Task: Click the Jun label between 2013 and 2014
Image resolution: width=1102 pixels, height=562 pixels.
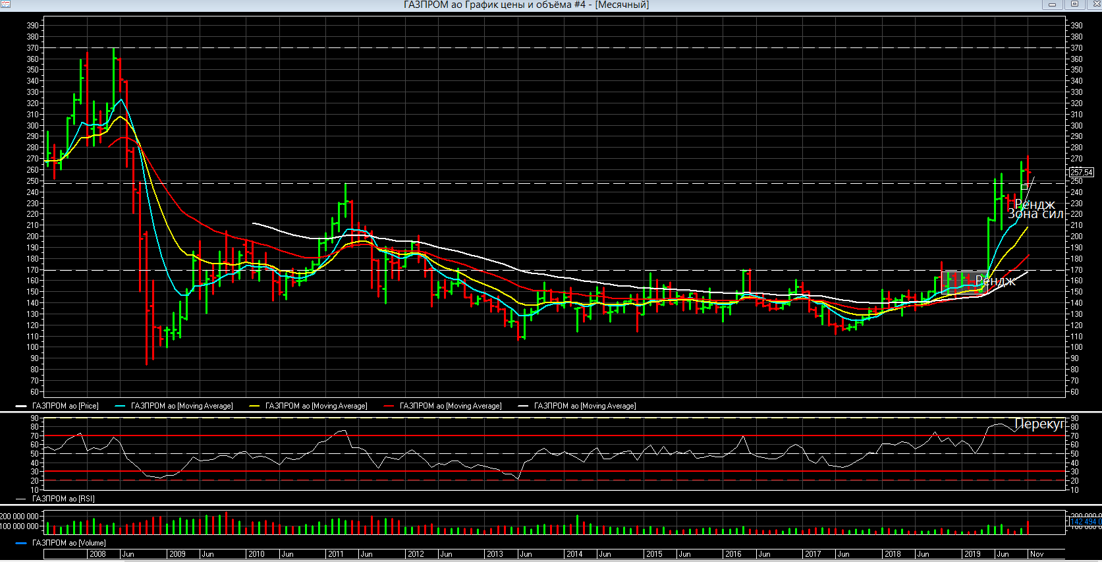Action: click(526, 554)
